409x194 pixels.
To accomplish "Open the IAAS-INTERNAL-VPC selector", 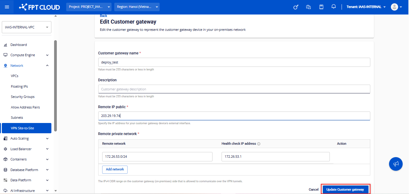I will click(x=27, y=27).
